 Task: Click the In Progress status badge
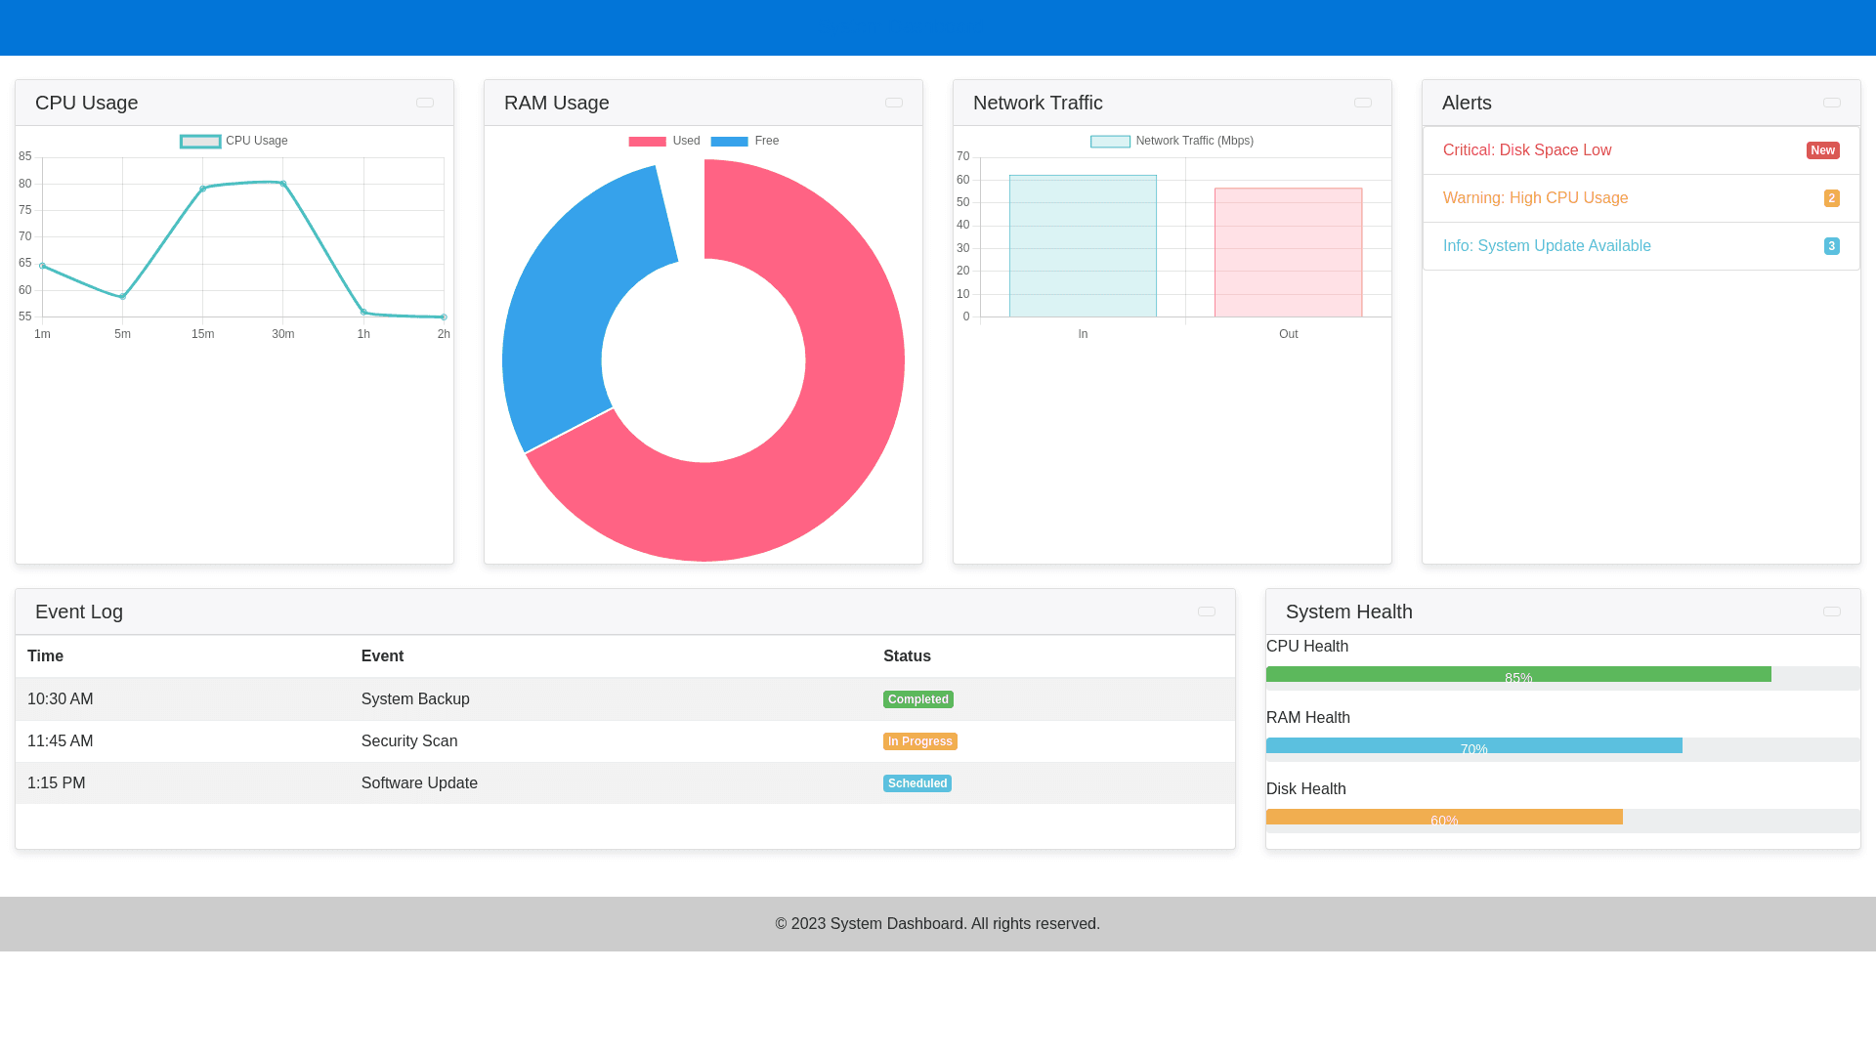[x=919, y=741]
